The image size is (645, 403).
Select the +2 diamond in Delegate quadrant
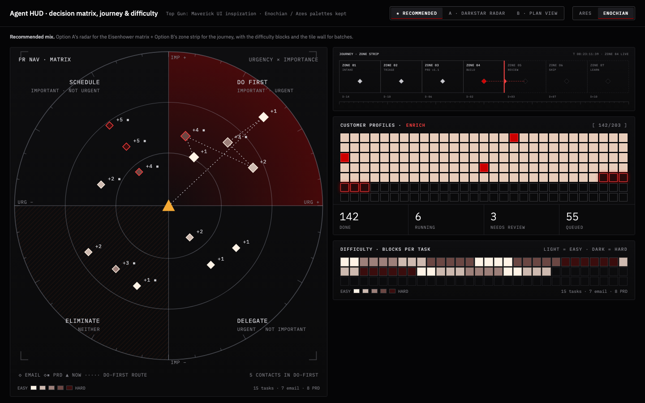pos(190,237)
